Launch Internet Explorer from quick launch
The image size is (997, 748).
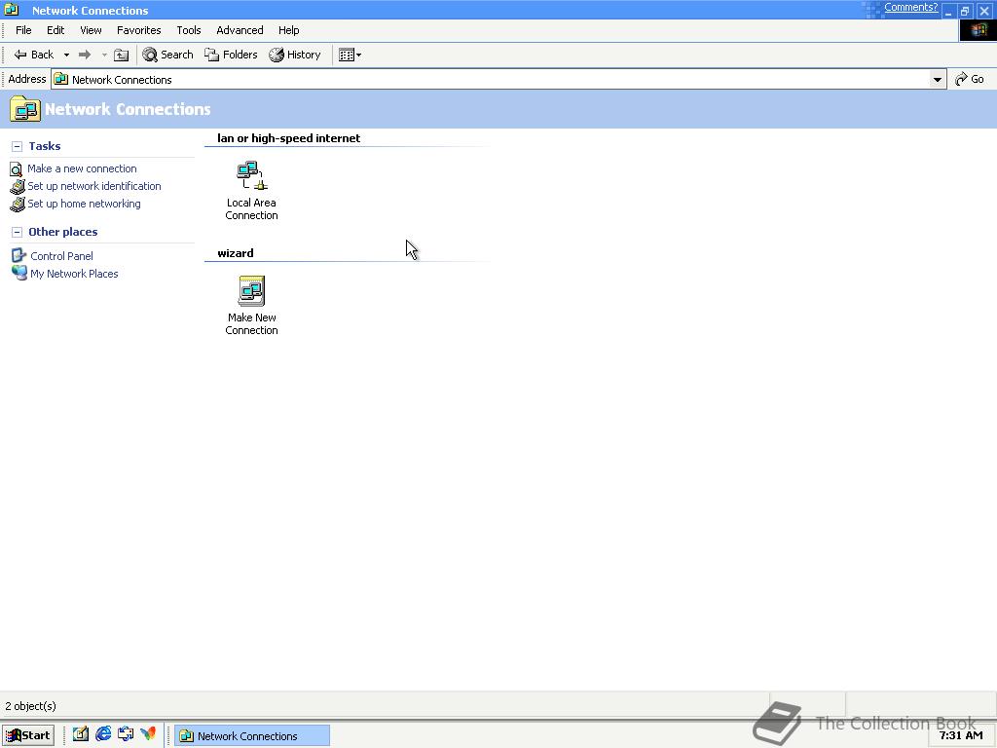(x=103, y=734)
